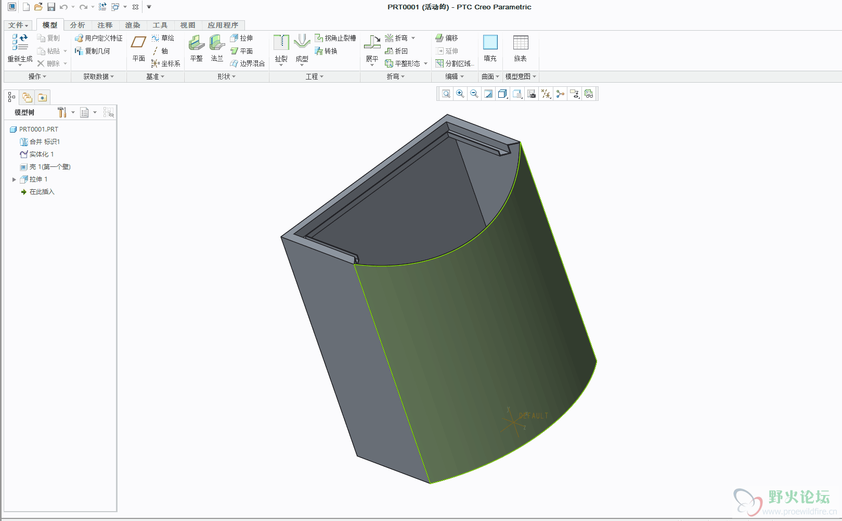The height and width of the screenshot is (521, 842).
Task: Open the view manager icon with camera
Action: click(x=532, y=94)
